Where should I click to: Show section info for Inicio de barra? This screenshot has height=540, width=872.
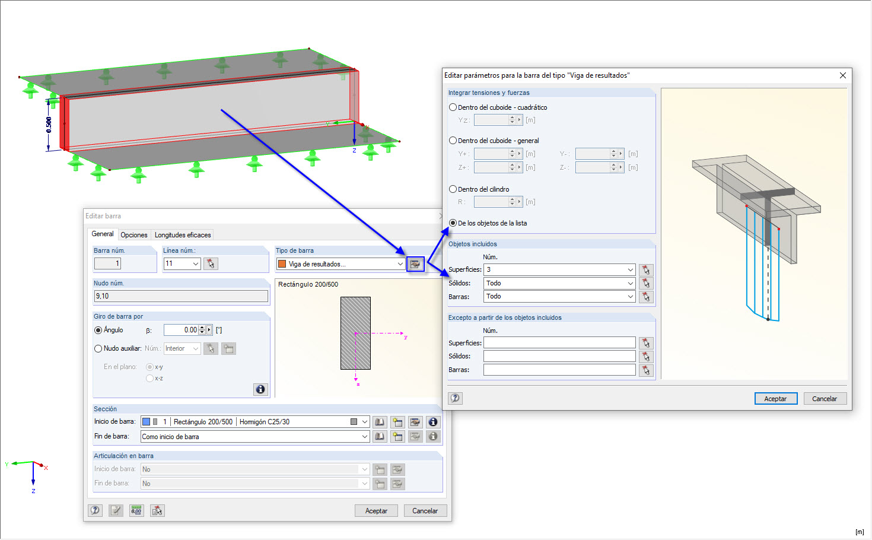[433, 422]
